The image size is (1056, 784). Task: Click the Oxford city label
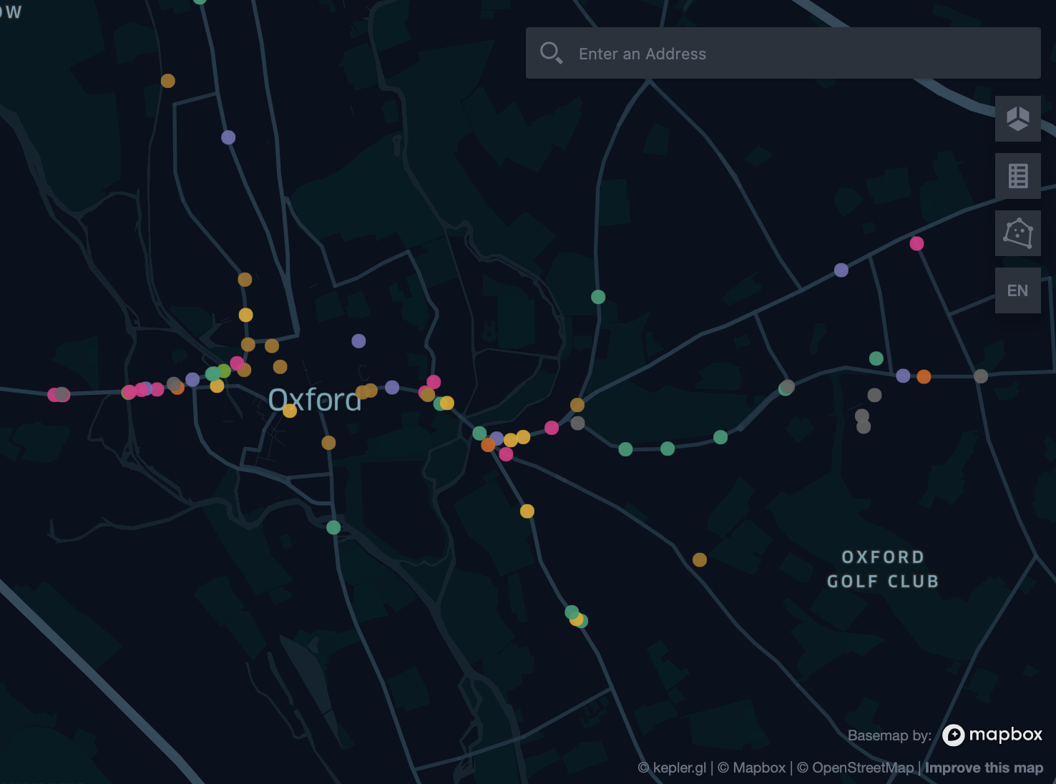pos(315,400)
